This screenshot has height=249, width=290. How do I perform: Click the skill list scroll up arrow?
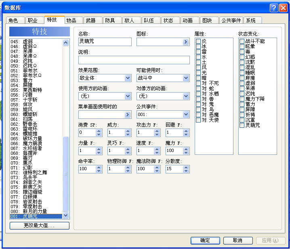65,42
